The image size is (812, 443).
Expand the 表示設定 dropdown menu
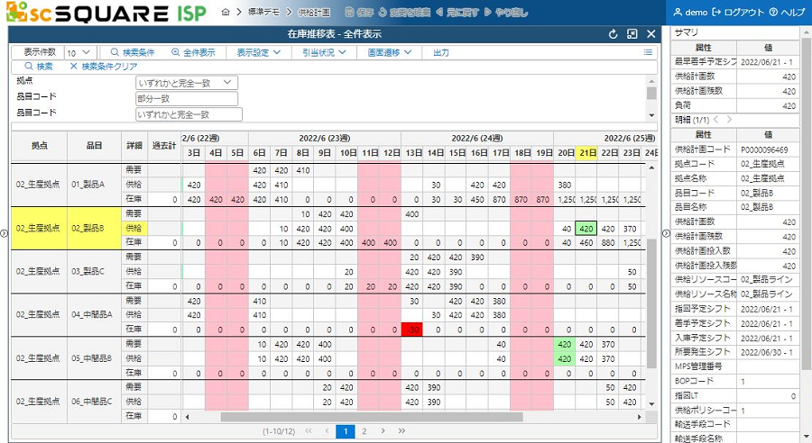264,53
